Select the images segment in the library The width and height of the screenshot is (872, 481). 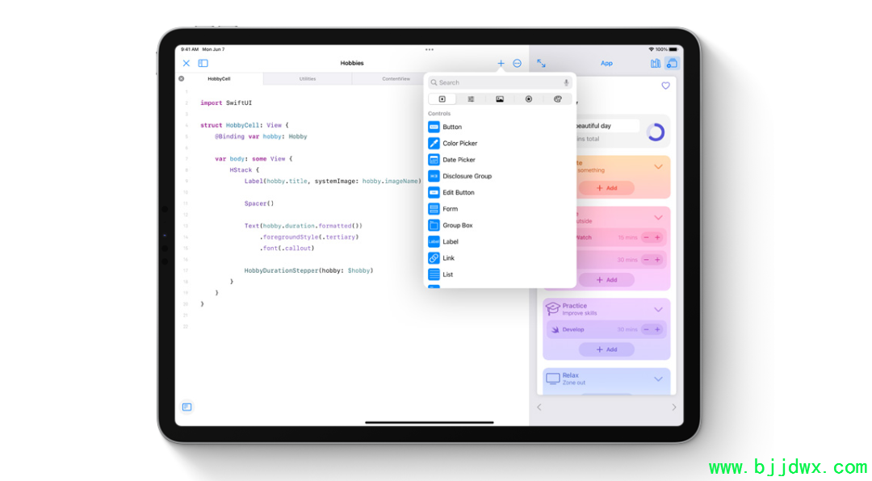pos(500,99)
